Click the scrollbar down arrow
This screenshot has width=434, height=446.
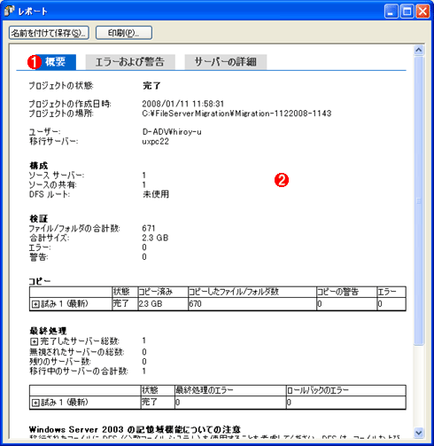click(x=419, y=433)
